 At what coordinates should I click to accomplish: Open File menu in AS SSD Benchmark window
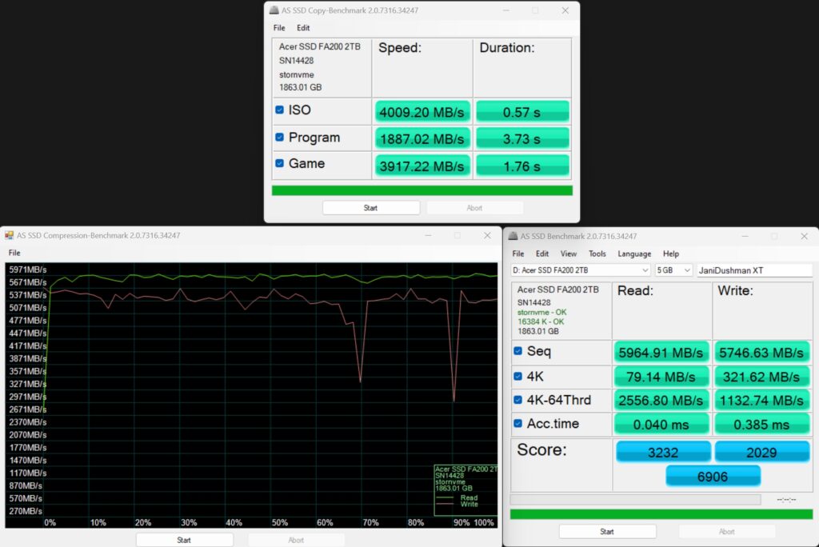[x=518, y=254]
